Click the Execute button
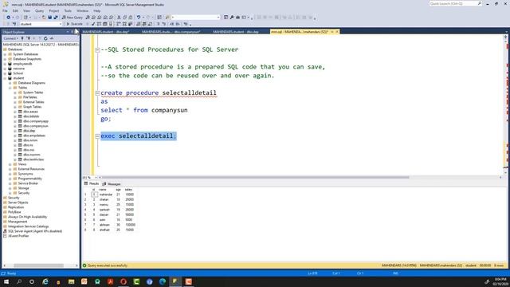 [x=75, y=24]
